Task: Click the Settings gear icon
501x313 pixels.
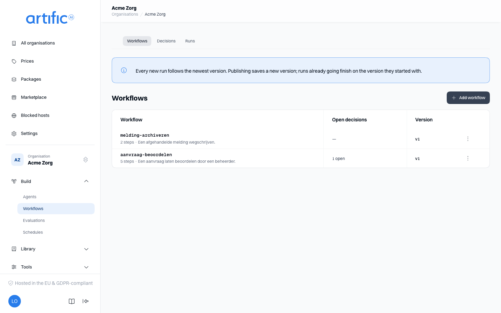Action: [x=14, y=134]
